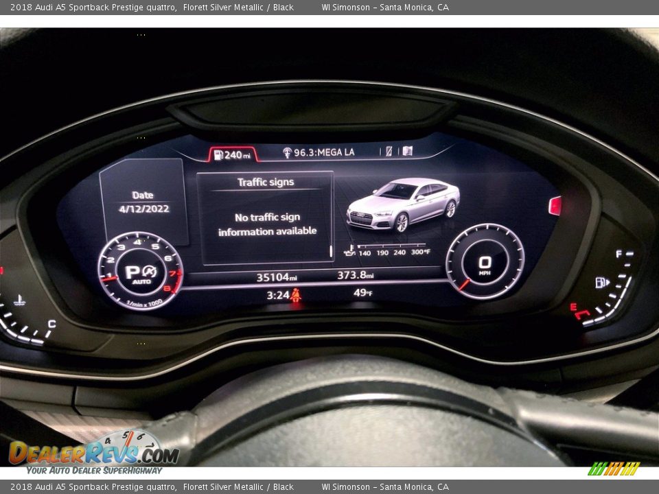Select the navigation map tab icon
This screenshot has height=494, width=659.
coord(408,151)
